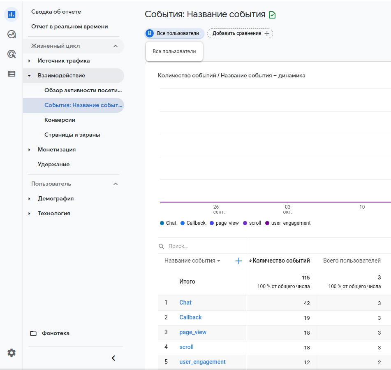This screenshot has width=391, height=370.
Task: Expand the Источник трафика tree item
Action: (30, 61)
